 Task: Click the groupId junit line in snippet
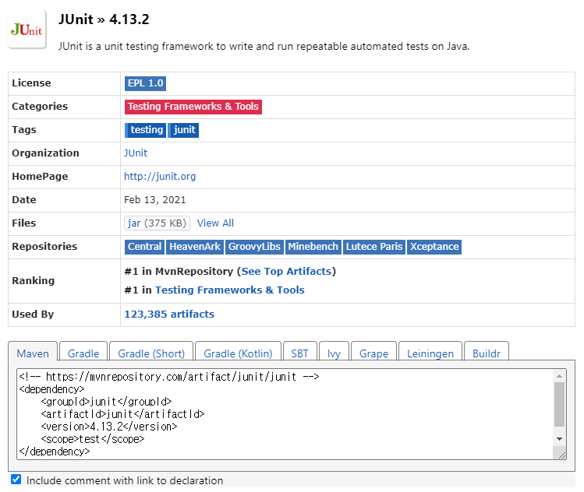click(107, 402)
